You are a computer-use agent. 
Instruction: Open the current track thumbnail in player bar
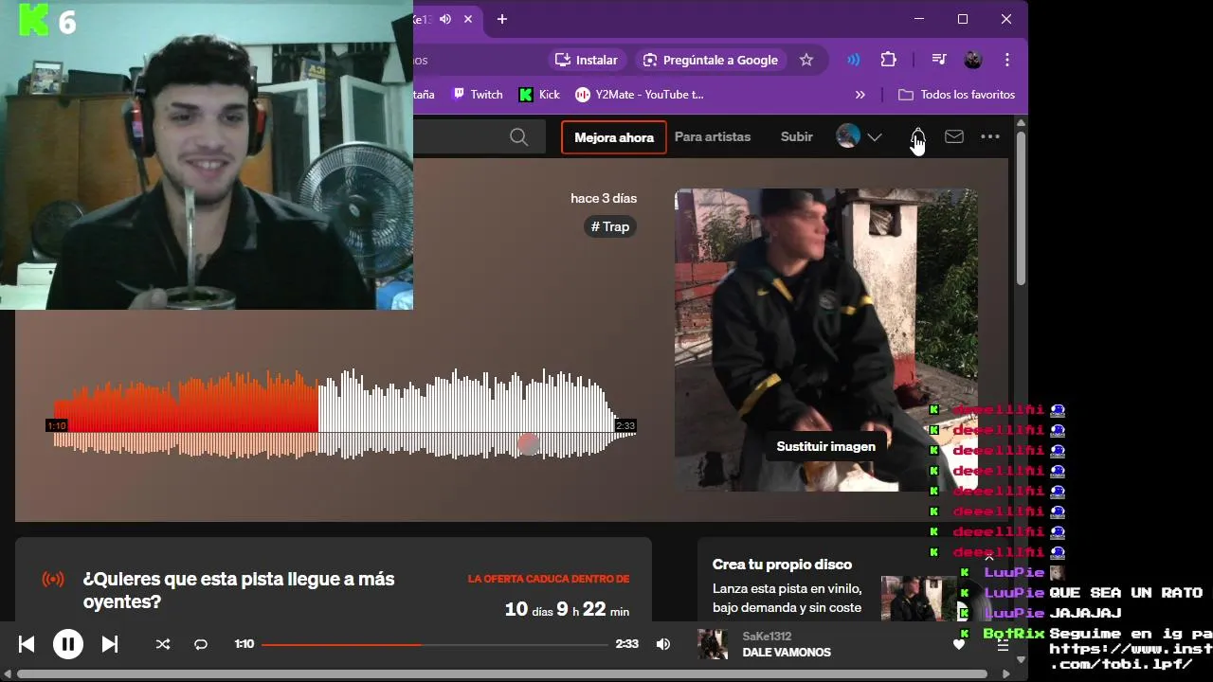pos(713,644)
